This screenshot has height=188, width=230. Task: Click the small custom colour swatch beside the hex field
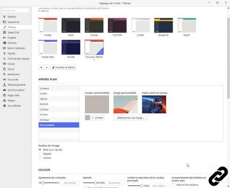click(87, 117)
